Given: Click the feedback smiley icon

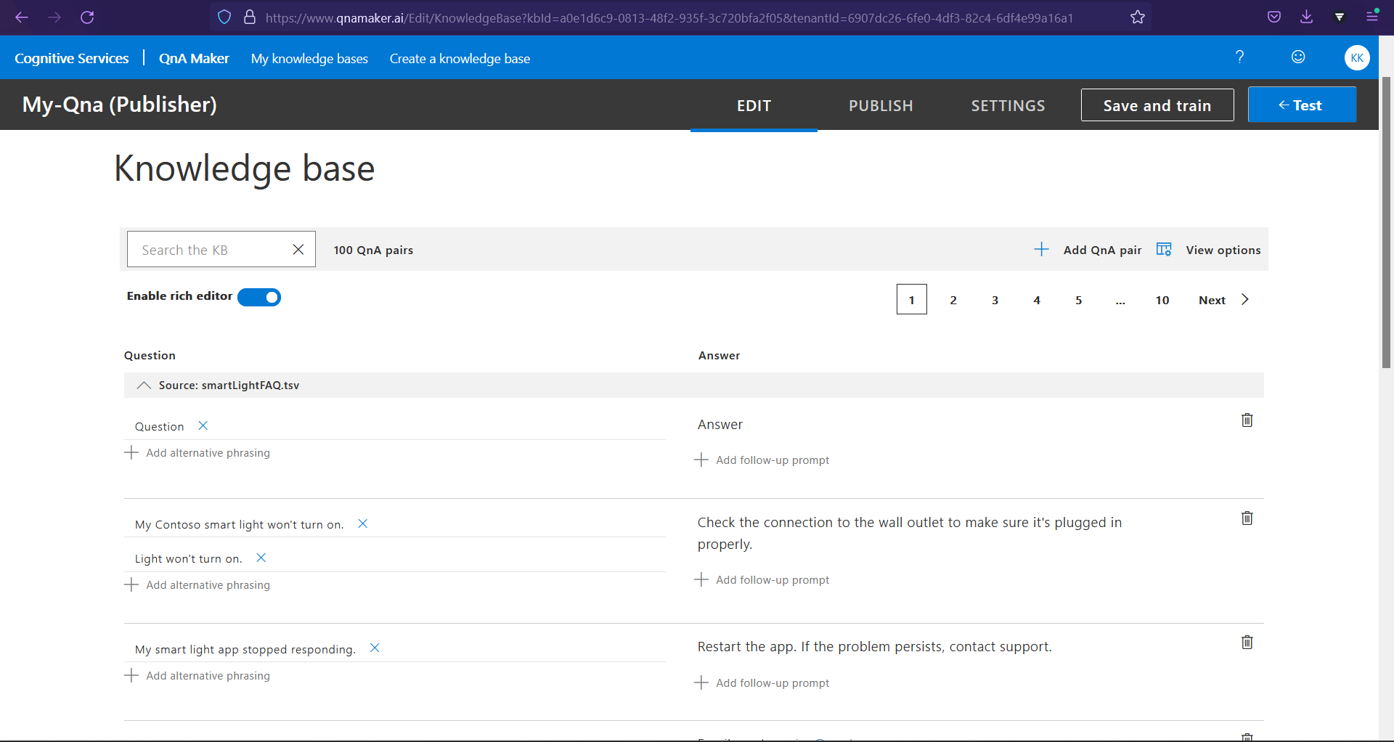Looking at the screenshot, I should (x=1297, y=57).
